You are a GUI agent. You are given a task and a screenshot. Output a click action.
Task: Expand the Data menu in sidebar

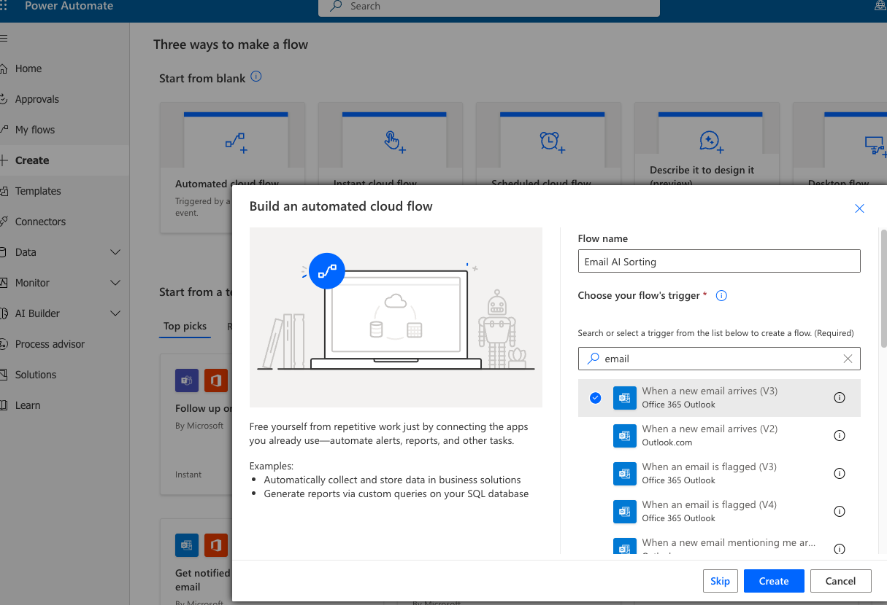[x=115, y=252]
